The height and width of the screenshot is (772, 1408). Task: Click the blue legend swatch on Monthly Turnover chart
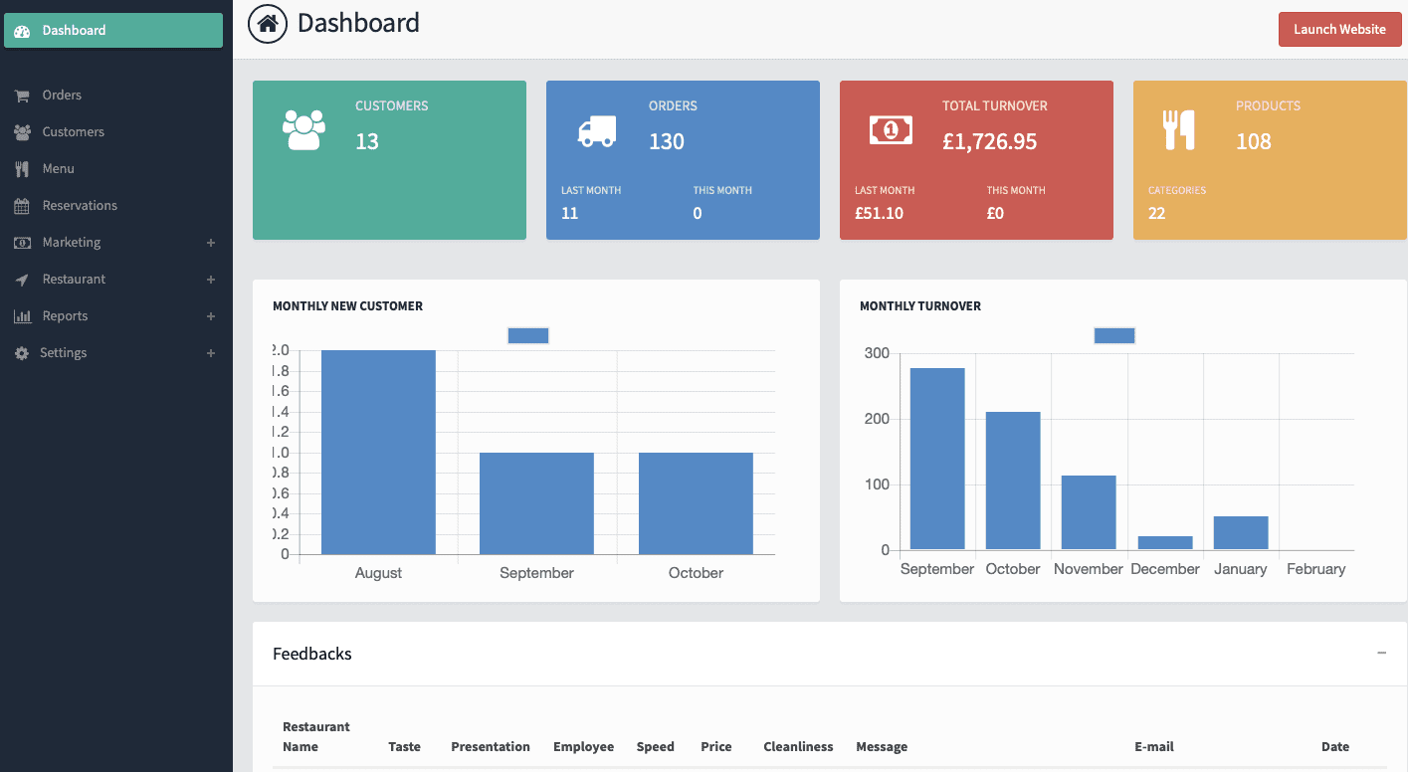tap(1114, 335)
